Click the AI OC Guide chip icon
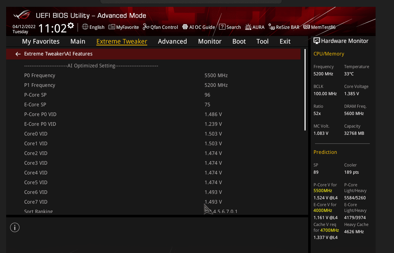 tap(185, 27)
